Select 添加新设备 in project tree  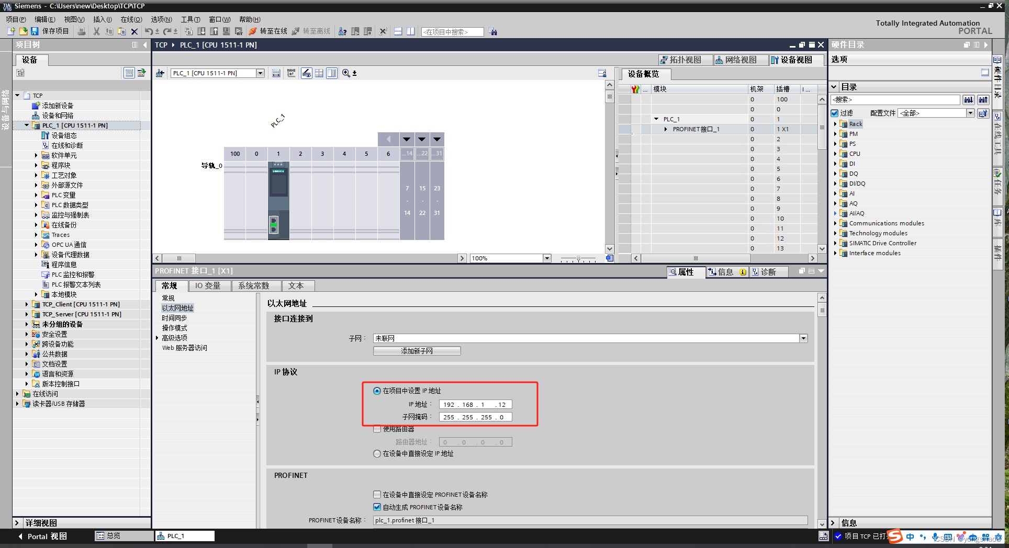coord(58,106)
